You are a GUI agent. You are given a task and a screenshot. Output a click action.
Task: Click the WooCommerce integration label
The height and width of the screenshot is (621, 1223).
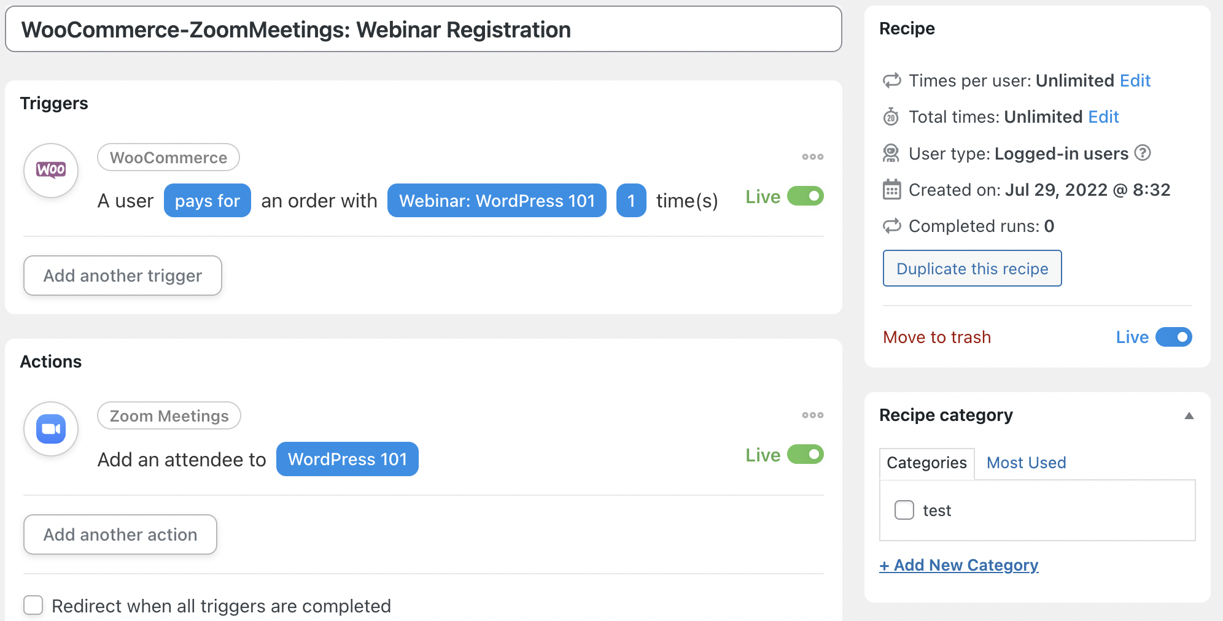click(168, 158)
